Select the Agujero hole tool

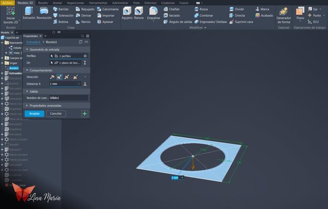coord(127,13)
